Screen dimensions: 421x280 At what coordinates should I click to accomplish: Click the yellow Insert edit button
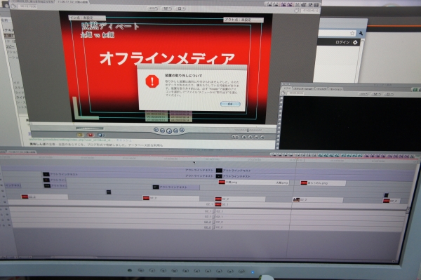tap(80, 135)
